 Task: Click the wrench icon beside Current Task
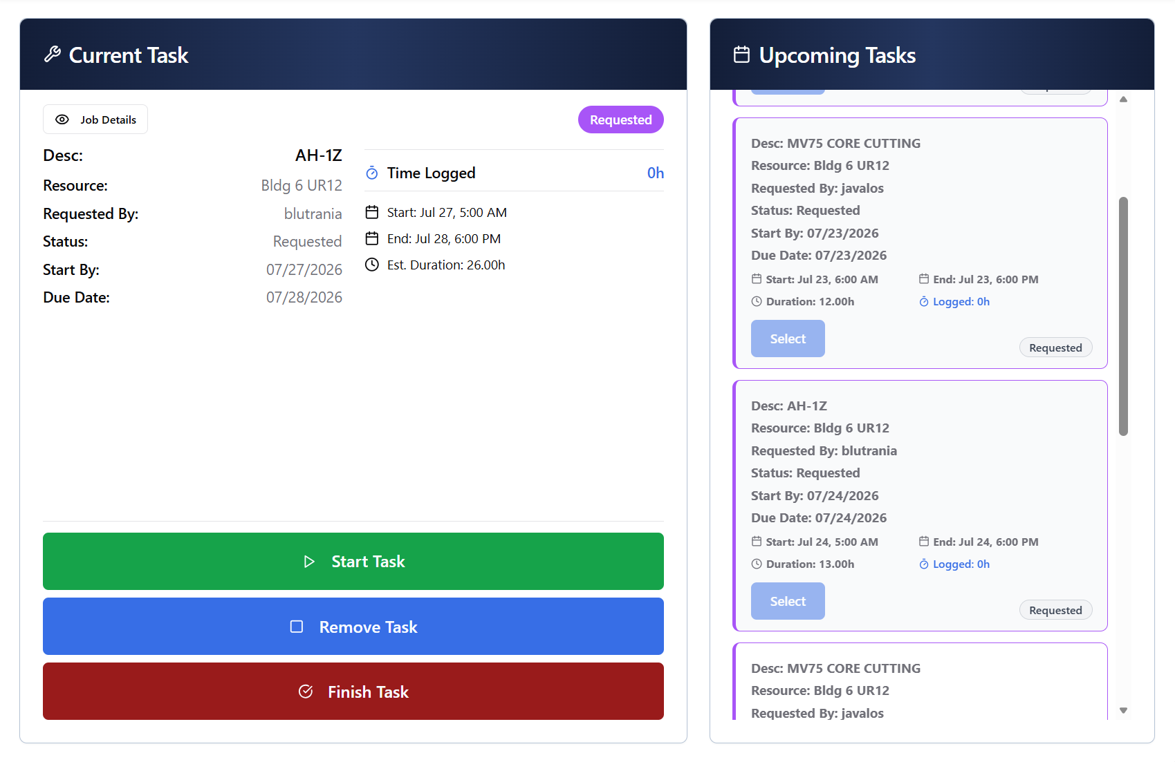(x=53, y=55)
